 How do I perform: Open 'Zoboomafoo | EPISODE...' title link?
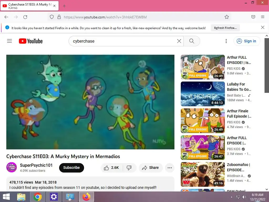pos(239,167)
